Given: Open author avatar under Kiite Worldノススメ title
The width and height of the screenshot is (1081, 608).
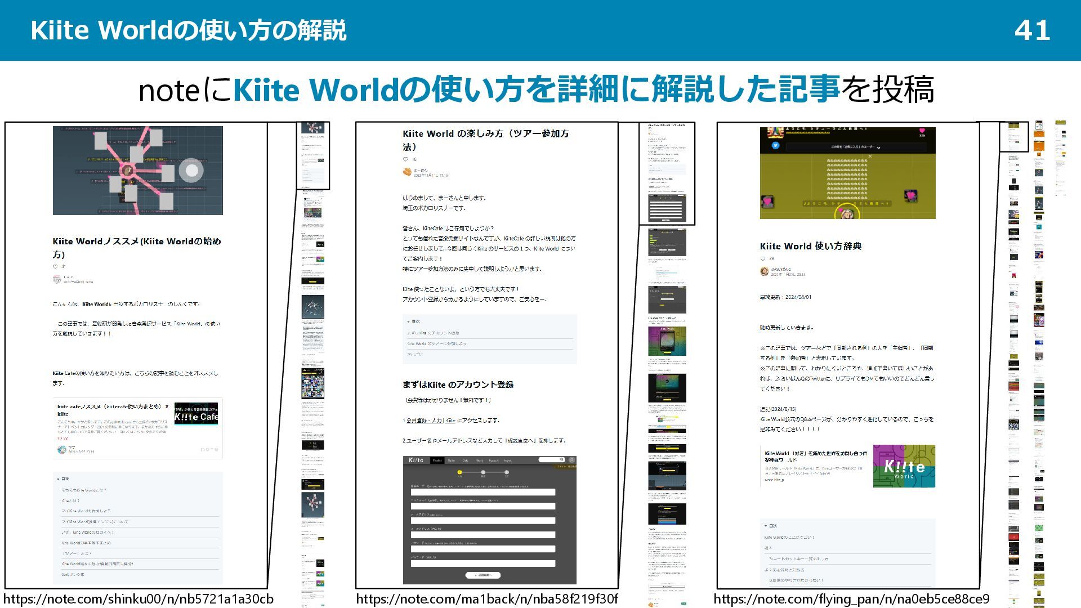Looking at the screenshot, I should 57,279.
